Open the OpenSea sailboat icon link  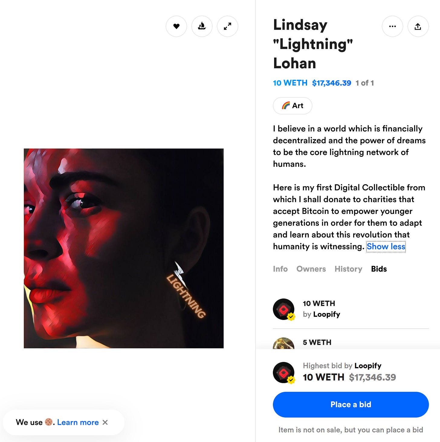(x=202, y=26)
